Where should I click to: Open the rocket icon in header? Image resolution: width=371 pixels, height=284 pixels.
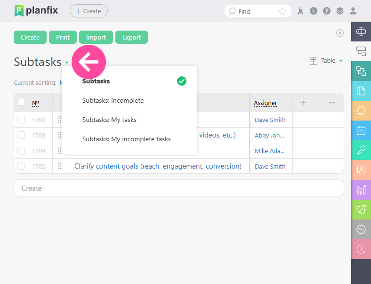pyautogui.click(x=300, y=11)
